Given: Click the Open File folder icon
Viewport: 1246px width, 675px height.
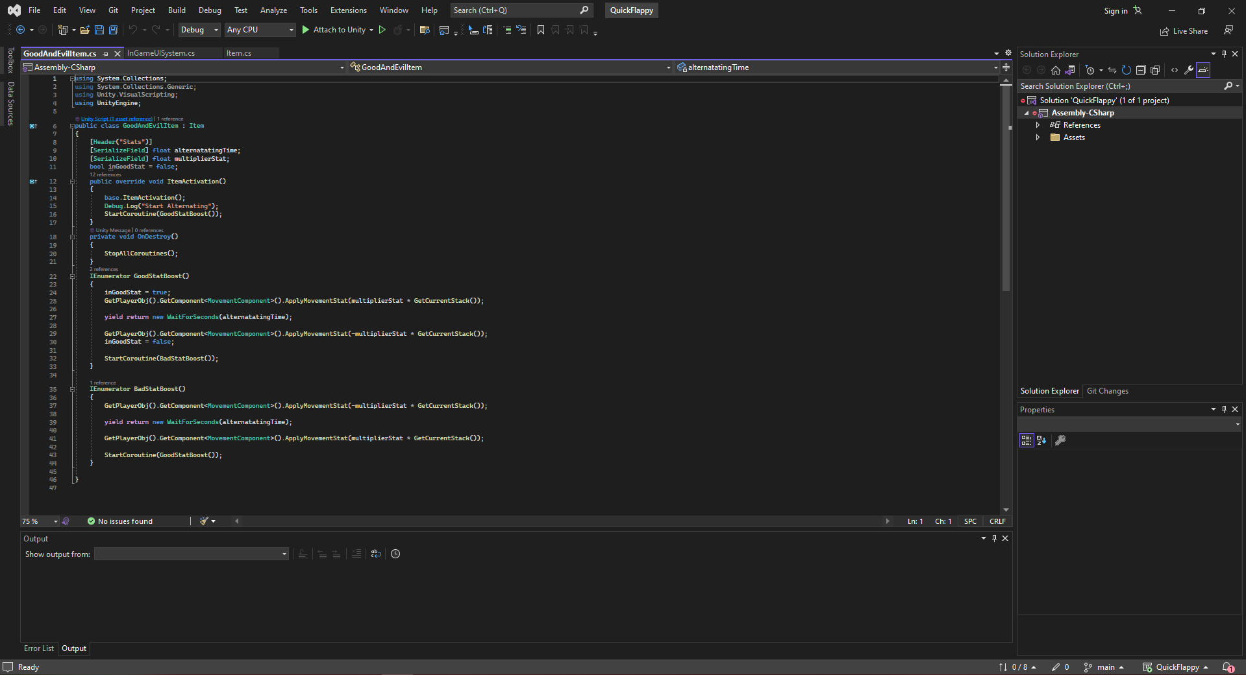Looking at the screenshot, I should [84, 30].
